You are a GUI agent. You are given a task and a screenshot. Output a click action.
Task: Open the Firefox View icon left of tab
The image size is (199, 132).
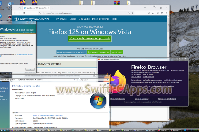19,8
